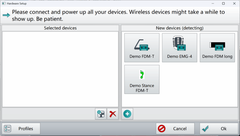Screen dimensions: 240x136
Task: Select the Demo EMG-4 device tile
Action: (x=179, y=48)
